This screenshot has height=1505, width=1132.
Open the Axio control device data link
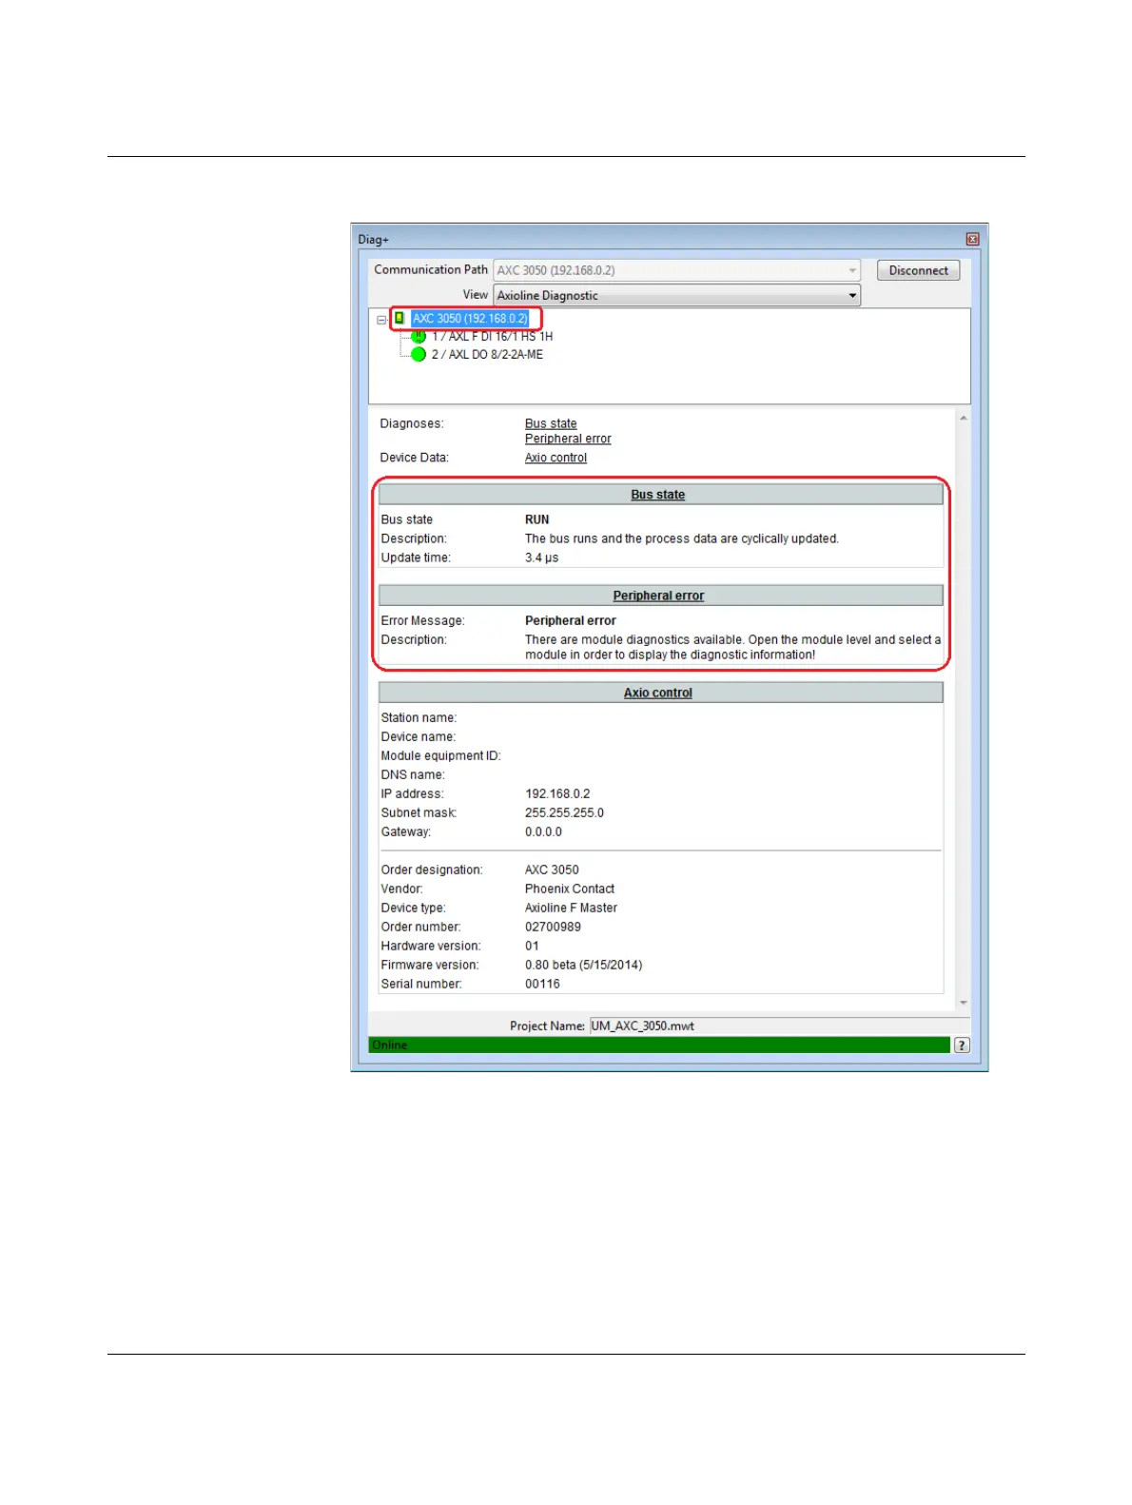pyautogui.click(x=556, y=458)
